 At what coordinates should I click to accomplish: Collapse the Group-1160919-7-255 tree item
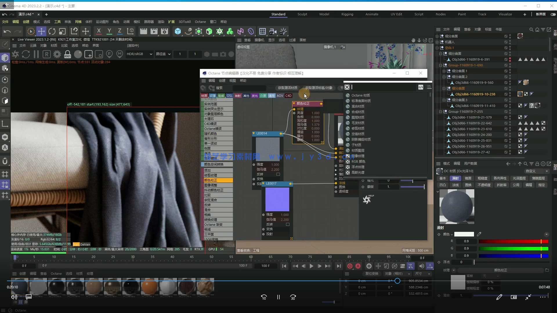(x=441, y=112)
